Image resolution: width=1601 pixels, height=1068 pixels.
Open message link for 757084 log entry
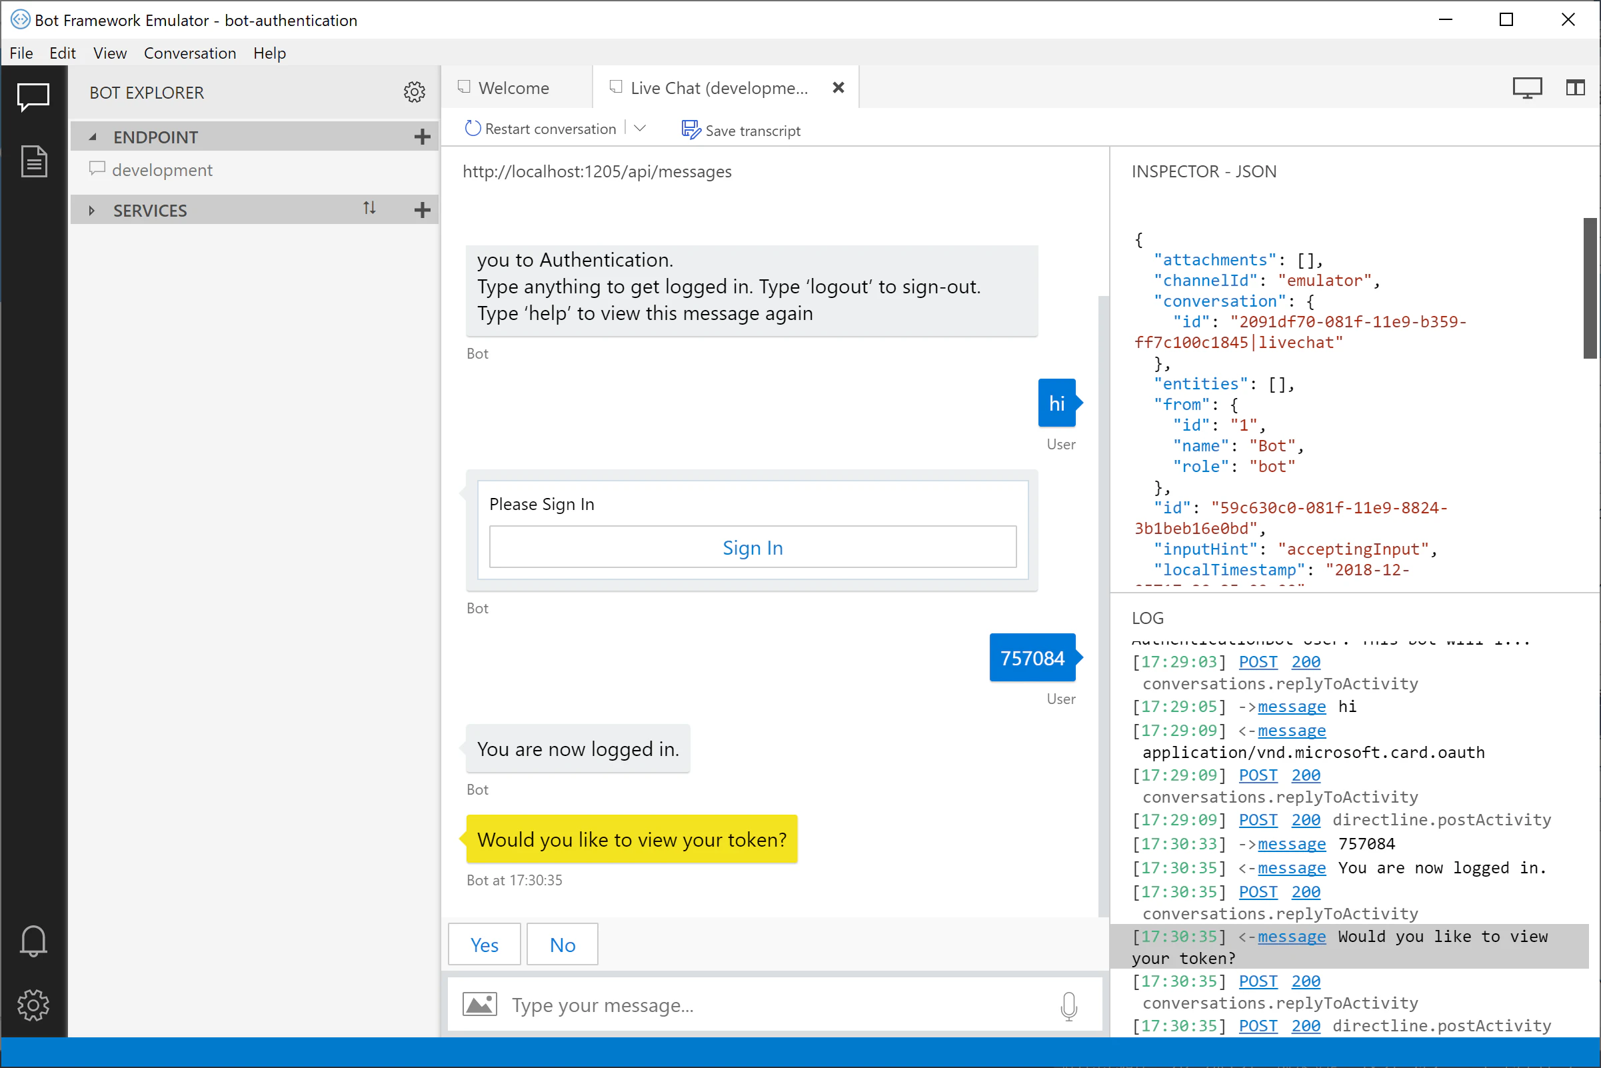pos(1292,844)
